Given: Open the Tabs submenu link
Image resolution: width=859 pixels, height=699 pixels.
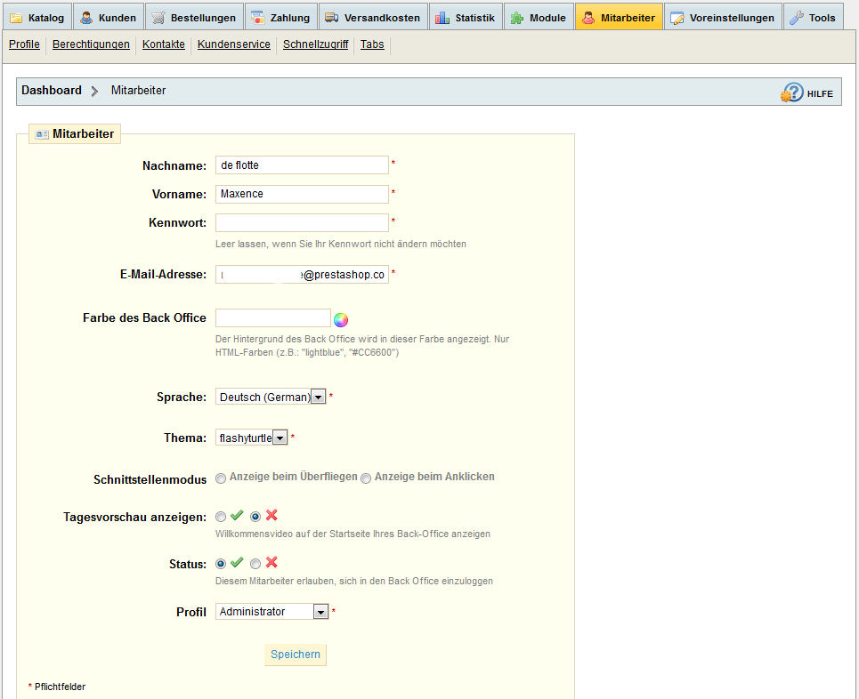Looking at the screenshot, I should [372, 44].
